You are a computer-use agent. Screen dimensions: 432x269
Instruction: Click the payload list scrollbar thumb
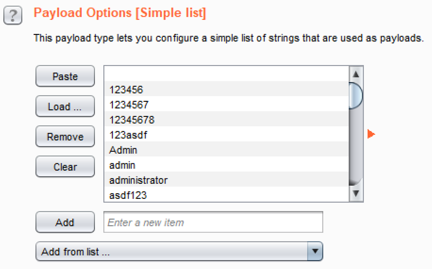tap(356, 95)
